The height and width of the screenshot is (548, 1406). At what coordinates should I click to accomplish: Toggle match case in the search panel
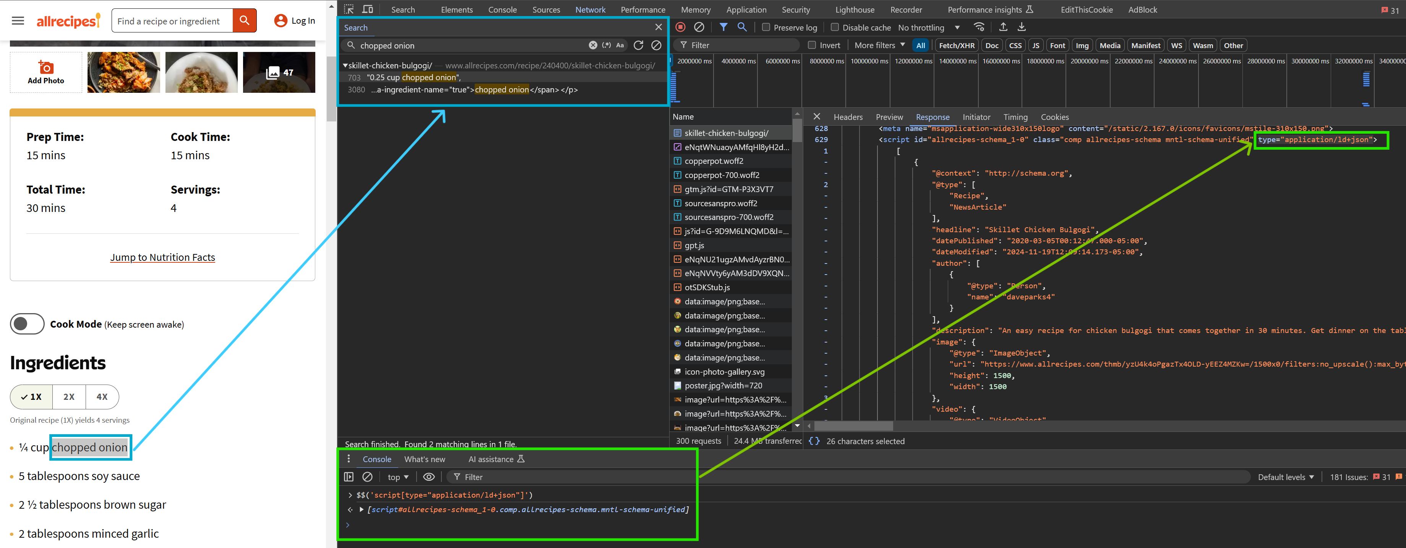(620, 45)
